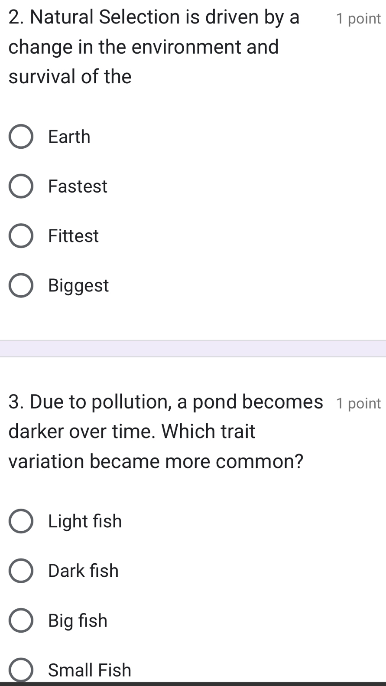This screenshot has height=686, width=386.
Task: Select Big fish for question 3
Action: pos(20,620)
